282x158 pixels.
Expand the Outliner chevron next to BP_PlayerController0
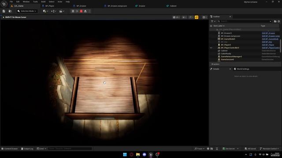(211, 48)
